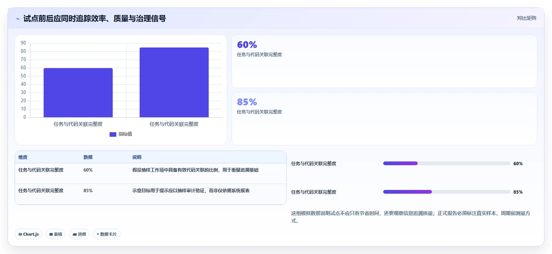Screen dimensions: 552x254
Task: Click the description starting 示意目标用于提示
Action: [191, 191]
